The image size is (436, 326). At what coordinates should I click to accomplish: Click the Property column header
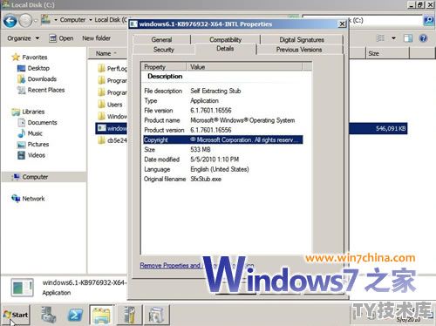point(164,67)
